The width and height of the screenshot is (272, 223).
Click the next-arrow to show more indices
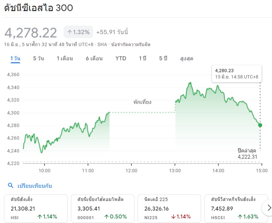click(269, 208)
